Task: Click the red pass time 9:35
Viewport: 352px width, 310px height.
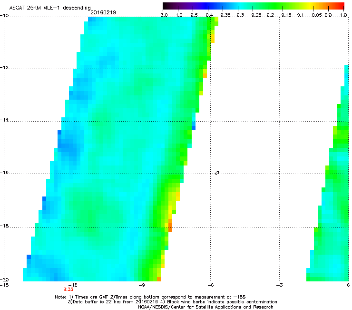Action: pos(68,289)
